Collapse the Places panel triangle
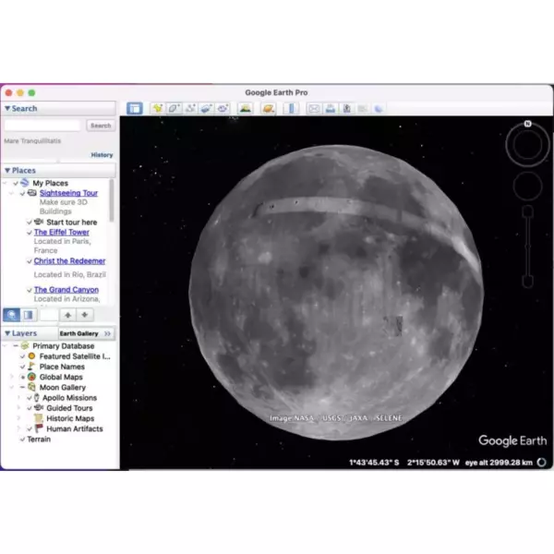 [7, 170]
